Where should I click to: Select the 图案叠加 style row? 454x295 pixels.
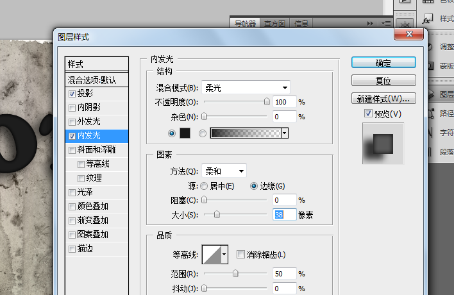(x=97, y=235)
